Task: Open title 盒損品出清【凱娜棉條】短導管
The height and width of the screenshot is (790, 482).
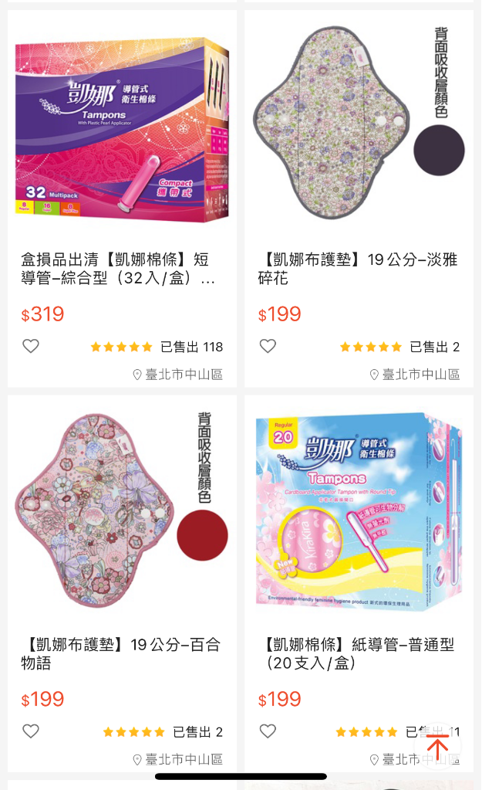Action: (x=118, y=269)
